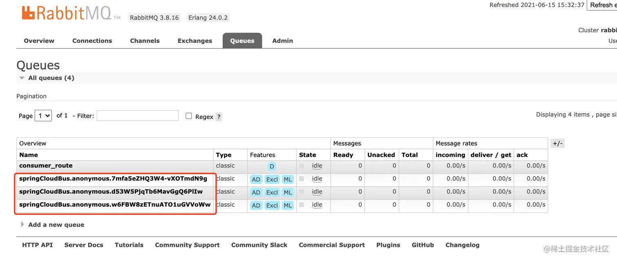Open queue springCloudBus.anonymous.d53W5PjqTb6MavGgQ6PlIw
617x261 pixels.
click(111, 192)
